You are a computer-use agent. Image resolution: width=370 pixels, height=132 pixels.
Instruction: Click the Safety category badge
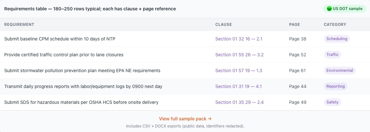coord(332,102)
